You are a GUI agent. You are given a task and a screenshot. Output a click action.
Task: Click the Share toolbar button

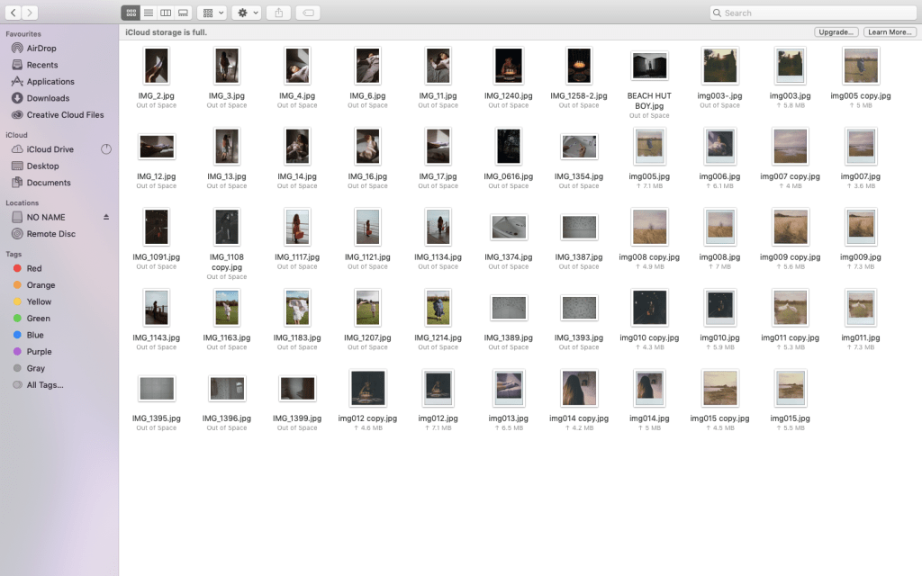278,13
